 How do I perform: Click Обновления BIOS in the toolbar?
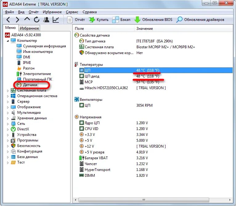153,20
